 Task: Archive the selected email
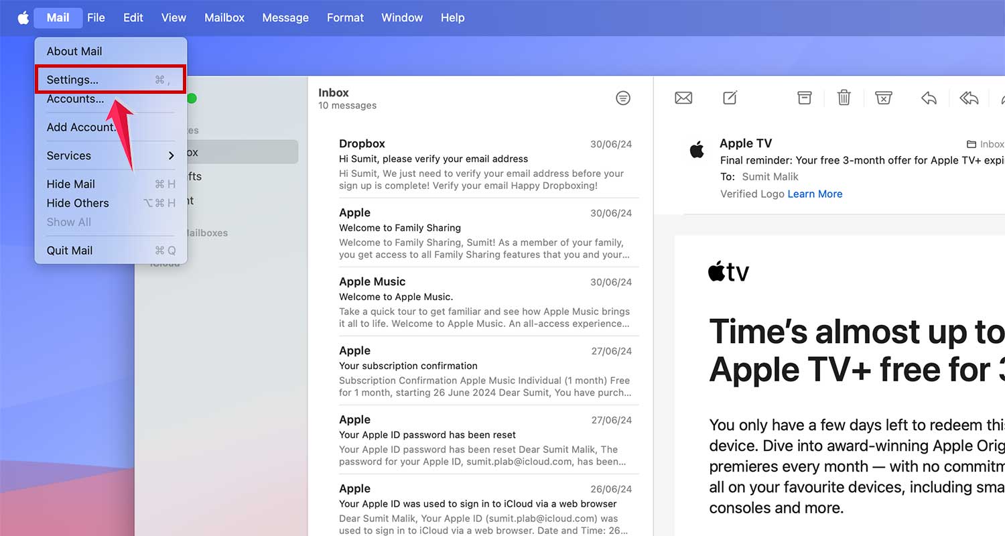tap(803, 98)
